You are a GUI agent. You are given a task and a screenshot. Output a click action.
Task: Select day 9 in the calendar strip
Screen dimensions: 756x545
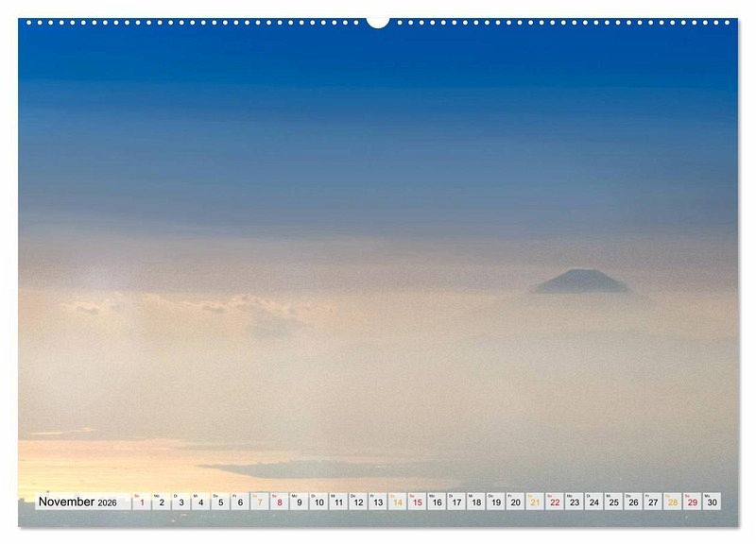tap(299, 502)
